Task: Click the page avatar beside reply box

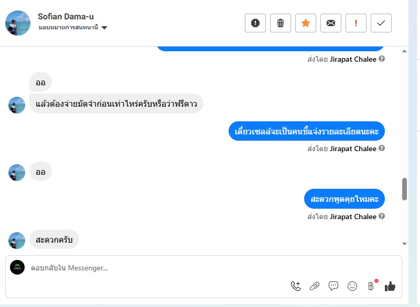Action: click(17, 267)
